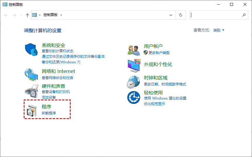Click the control panel icon in address bar
The height and width of the screenshot is (157, 252).
(x=34, y=15)
